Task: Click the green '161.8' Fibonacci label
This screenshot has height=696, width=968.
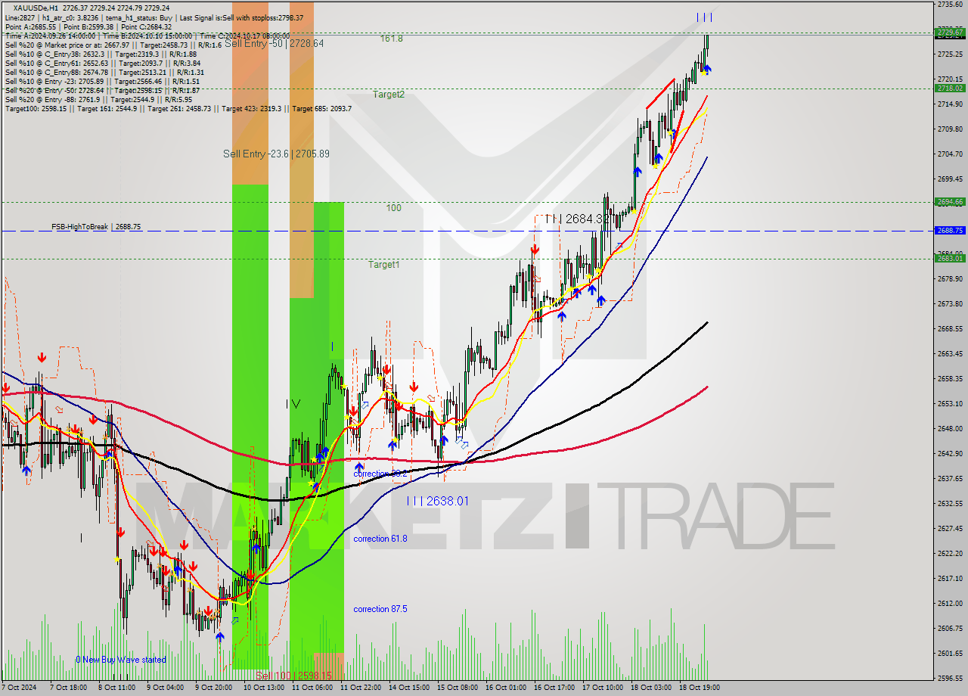Action: (392, 38)
